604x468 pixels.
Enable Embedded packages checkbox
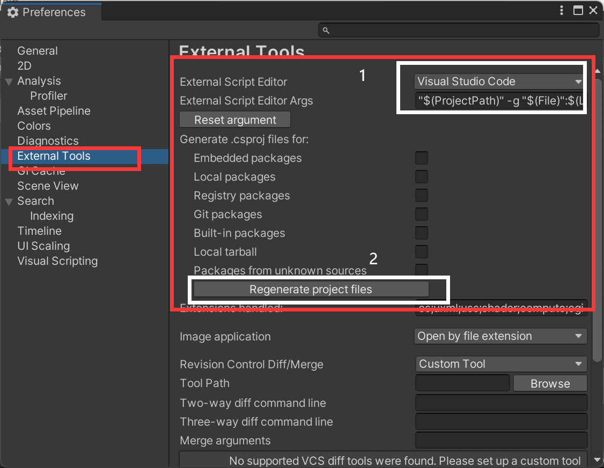click(422, 158)
